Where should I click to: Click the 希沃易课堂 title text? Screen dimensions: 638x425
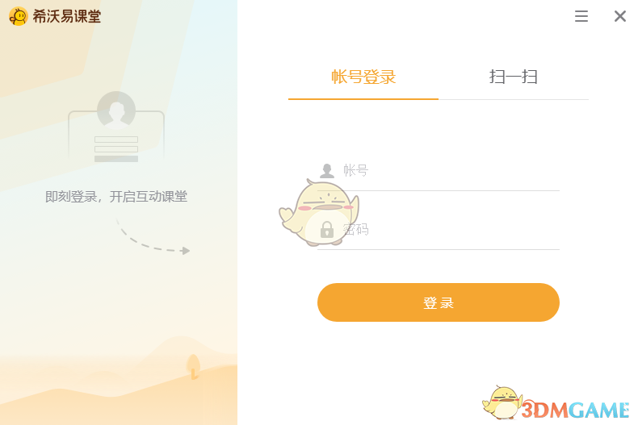(x=67, y=16)
